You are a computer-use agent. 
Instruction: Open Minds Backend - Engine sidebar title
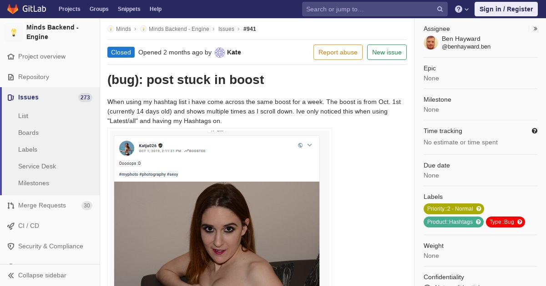pyautogui.click(x=52, y=32)
